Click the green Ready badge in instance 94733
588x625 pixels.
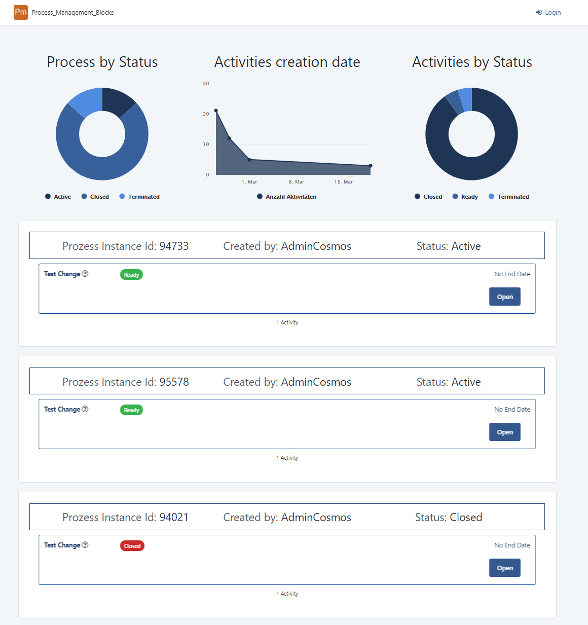point(131,275)
